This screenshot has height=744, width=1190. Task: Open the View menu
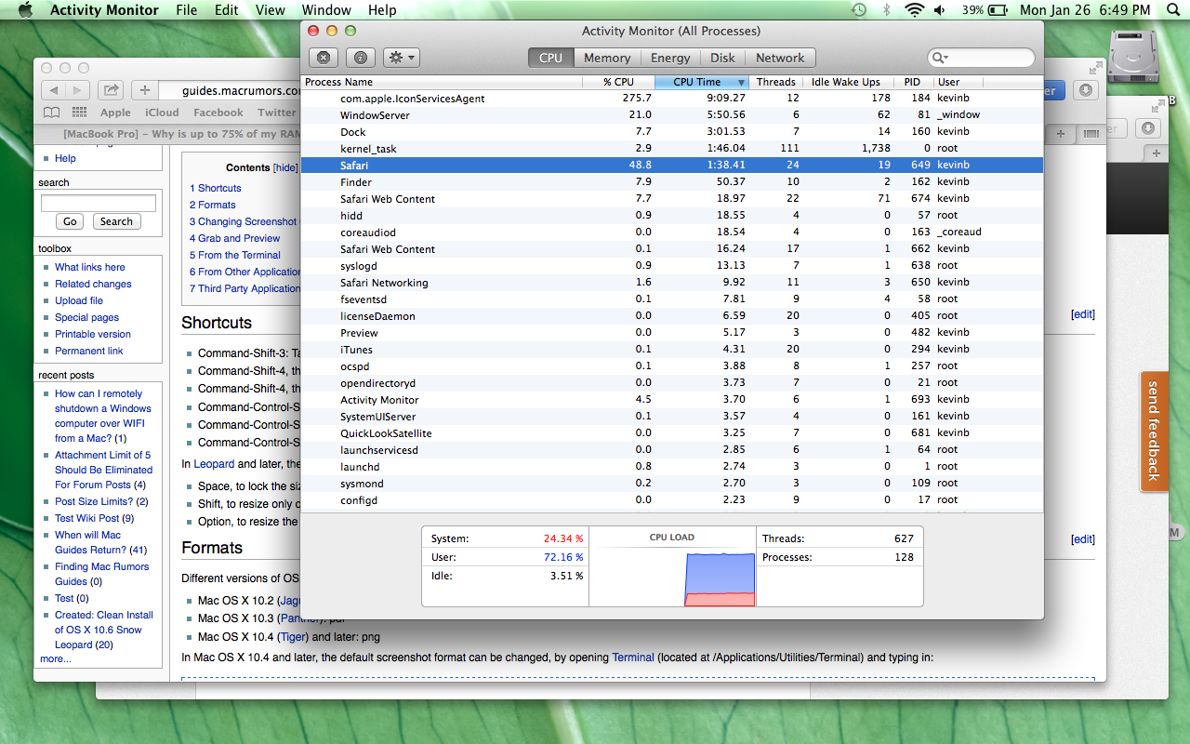pos(271,10)
